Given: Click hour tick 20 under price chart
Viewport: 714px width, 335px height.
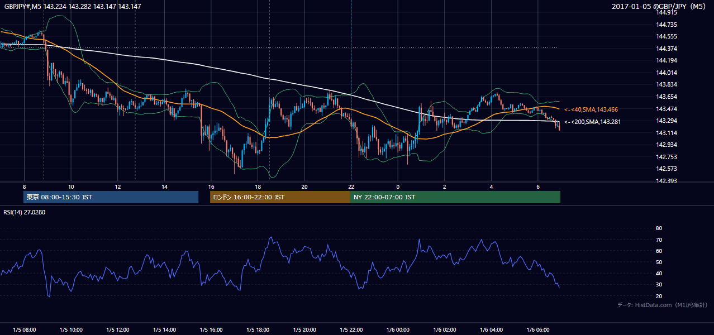Looking at the screenshot, I should tap(304, 186).
